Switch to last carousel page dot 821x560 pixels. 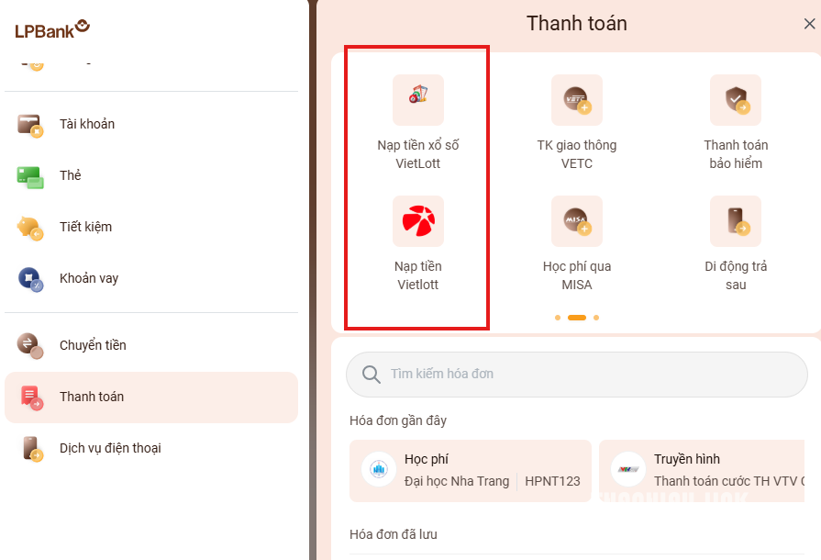tap(596, 318)
